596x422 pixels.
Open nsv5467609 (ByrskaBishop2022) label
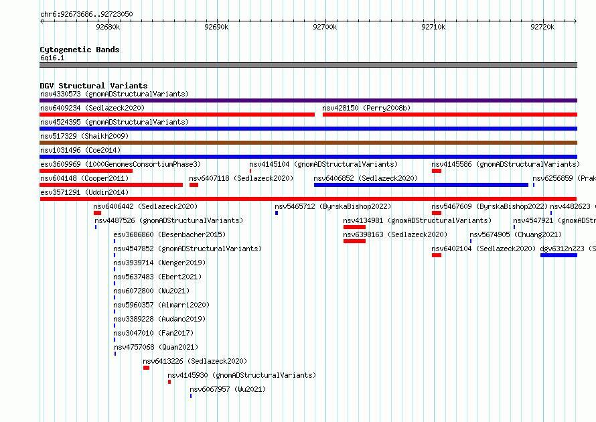click(x=490, y=206)
